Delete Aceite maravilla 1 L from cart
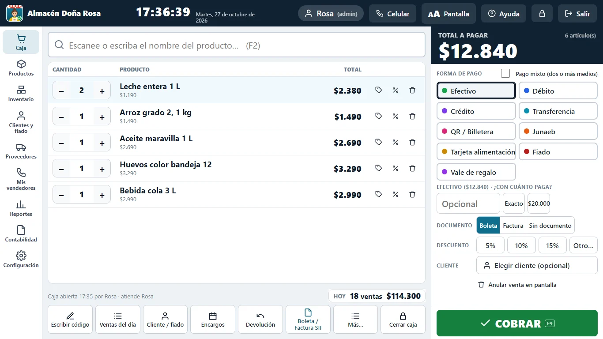603x339 pixels. click(412, 142)
